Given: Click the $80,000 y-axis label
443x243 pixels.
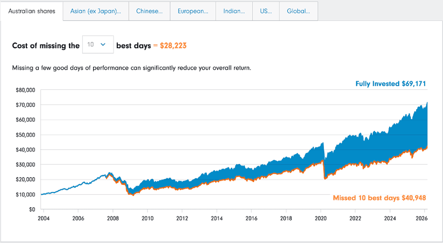Looking at the screenshot, I should click(26, 90).
